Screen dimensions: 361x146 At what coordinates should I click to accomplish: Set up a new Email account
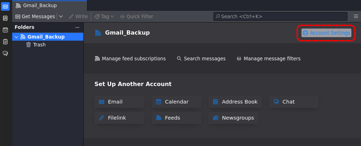pos(119,102)
